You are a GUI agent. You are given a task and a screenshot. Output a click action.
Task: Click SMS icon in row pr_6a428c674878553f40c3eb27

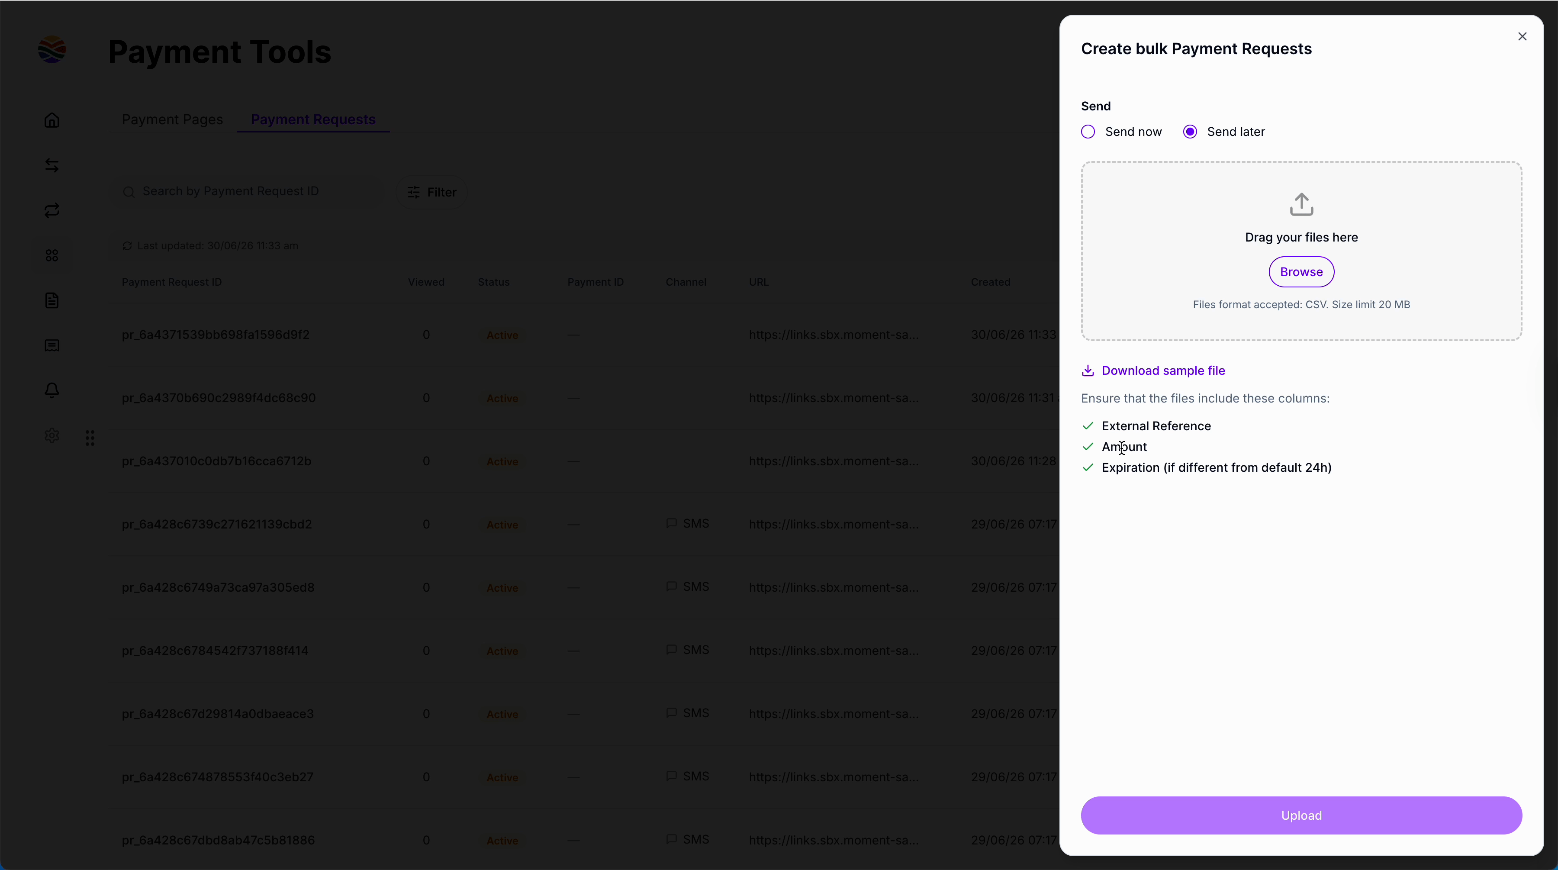coord(671,776)
